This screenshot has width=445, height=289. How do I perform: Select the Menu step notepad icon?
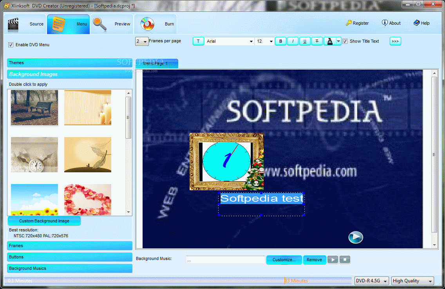pyautogui.click(x=58, y=24)
